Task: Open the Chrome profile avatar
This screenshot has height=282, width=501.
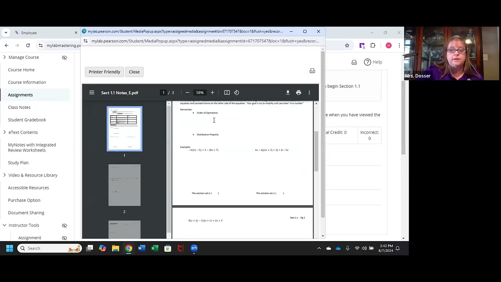Action: pyautogui.click(x=389, y=45)
